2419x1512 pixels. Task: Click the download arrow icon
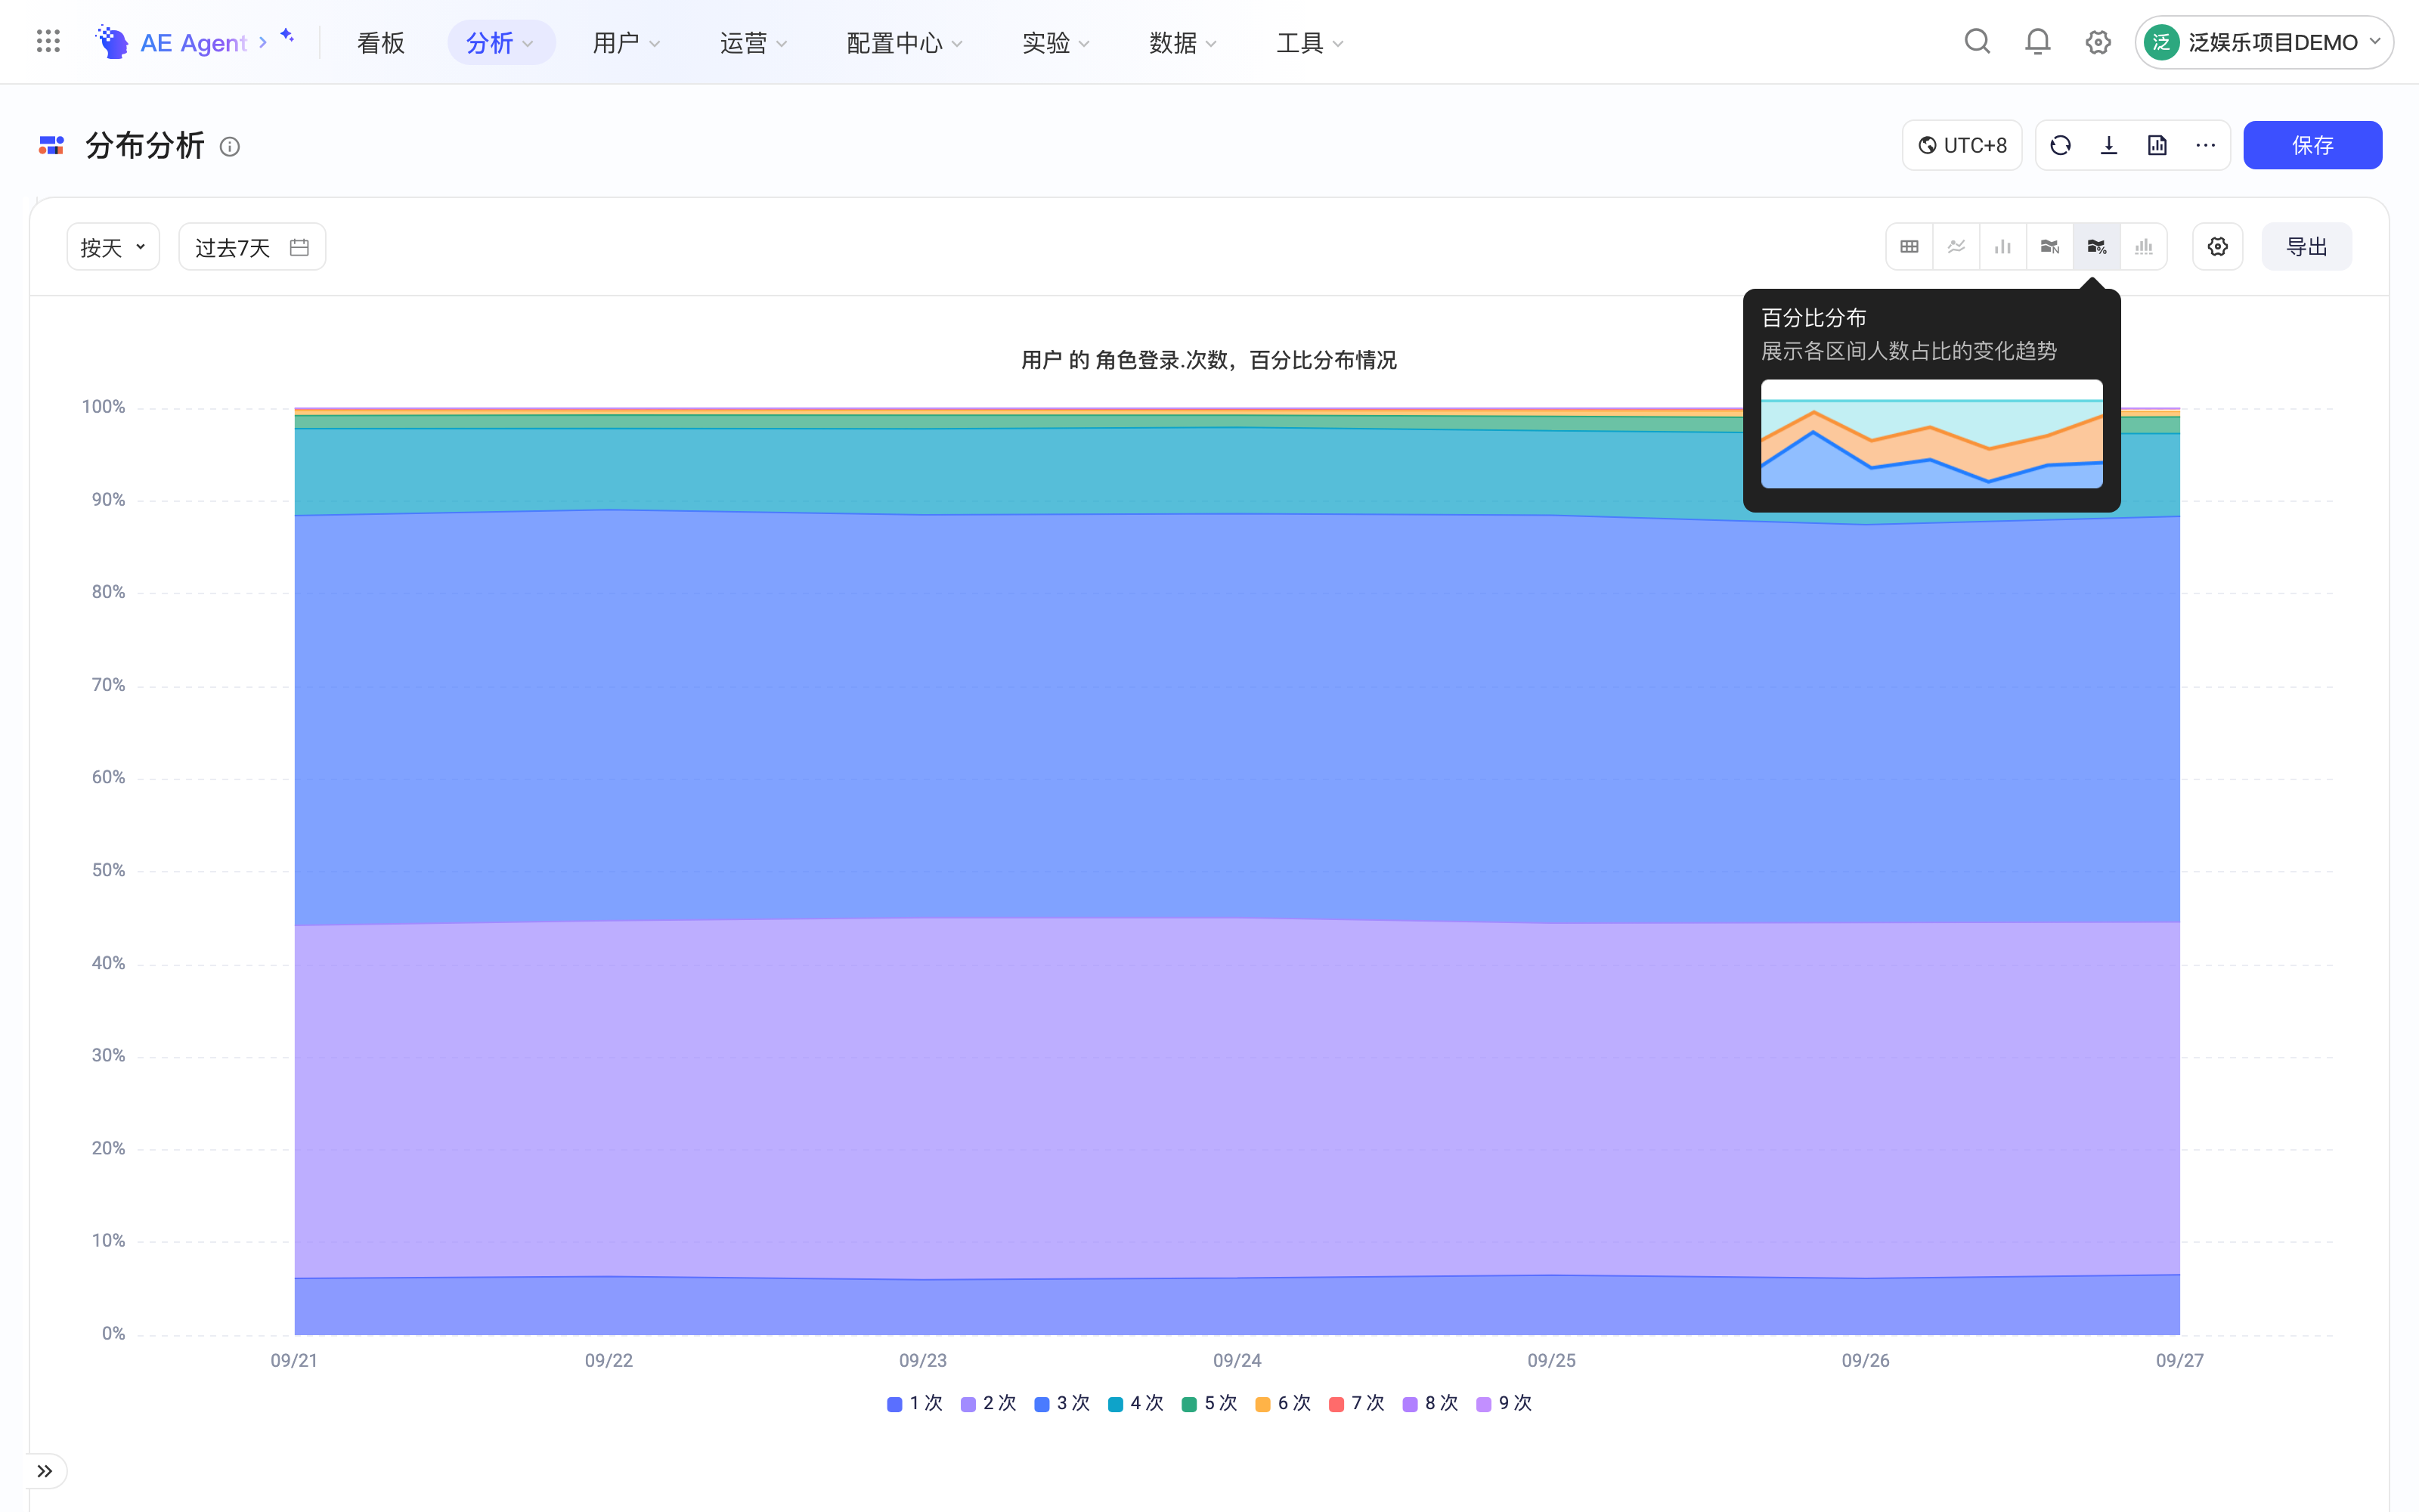point(2109,146)
